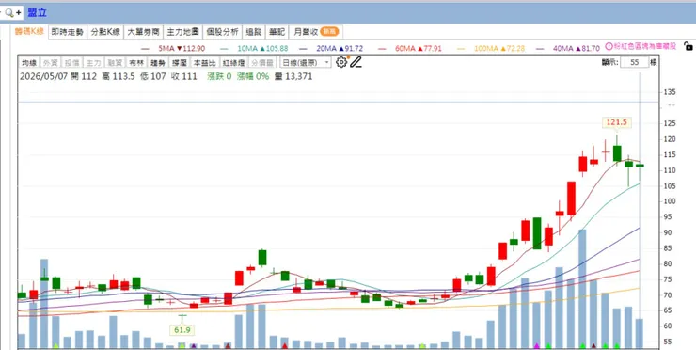
Task: Click the 135 price axis label
Action: click(670, 92)
